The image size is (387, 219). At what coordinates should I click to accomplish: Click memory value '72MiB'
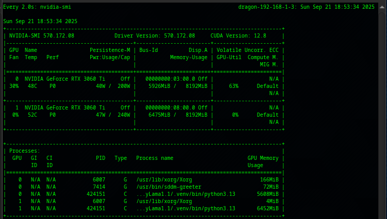coord(271,187)
